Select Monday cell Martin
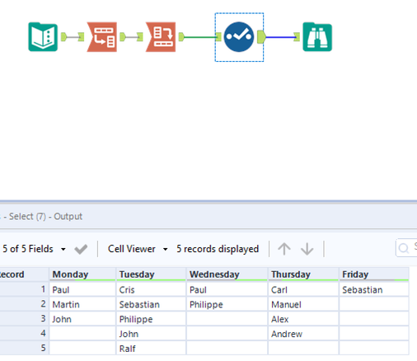The width and height of the screenshot is (417, 361). click(x=82, y=304)
